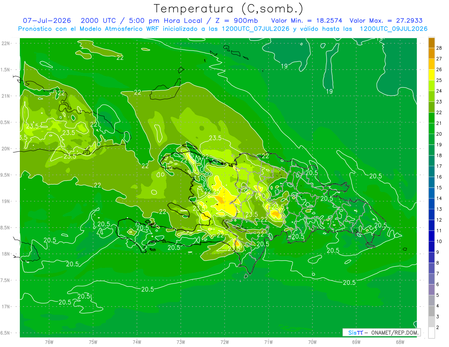The width and height of the screenshot is (449, 347).
Task: Pick the blue swatch between 12 and 13
Action: point(431,214)
